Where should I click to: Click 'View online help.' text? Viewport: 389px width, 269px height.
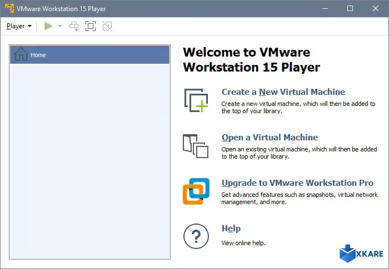[x=243, y=243]
